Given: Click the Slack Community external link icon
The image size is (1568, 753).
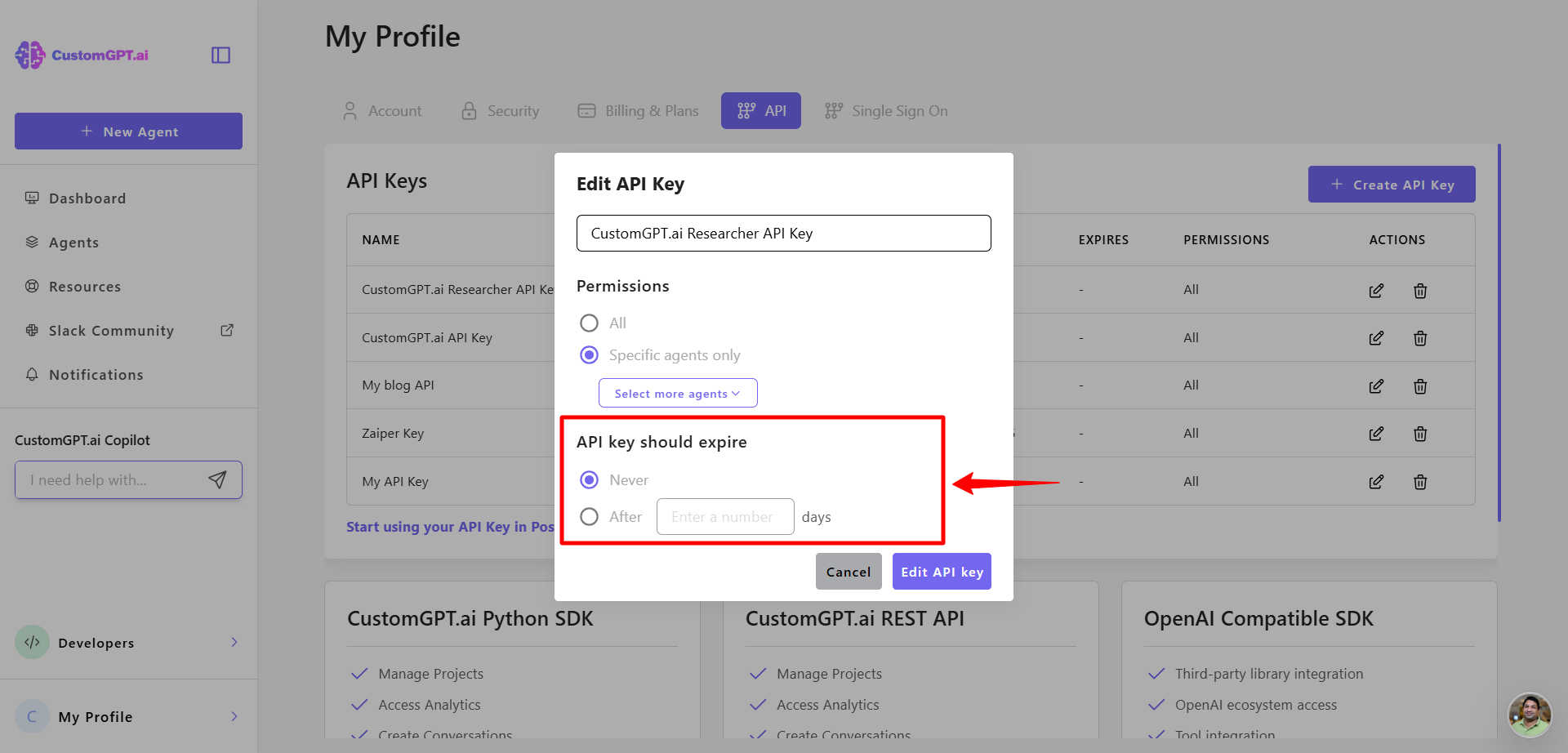Looking at the screenshot, I should (227, 330).
